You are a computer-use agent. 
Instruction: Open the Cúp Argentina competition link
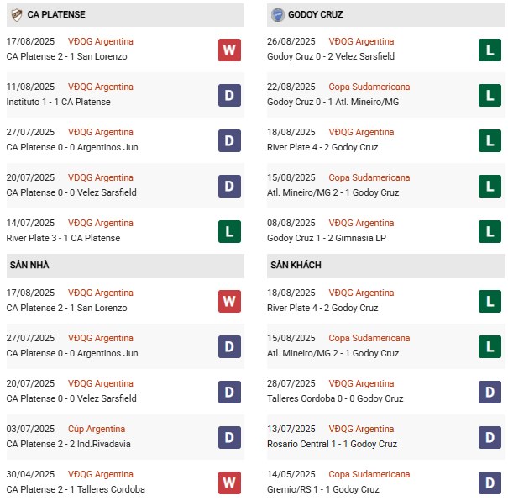(97, 429)
